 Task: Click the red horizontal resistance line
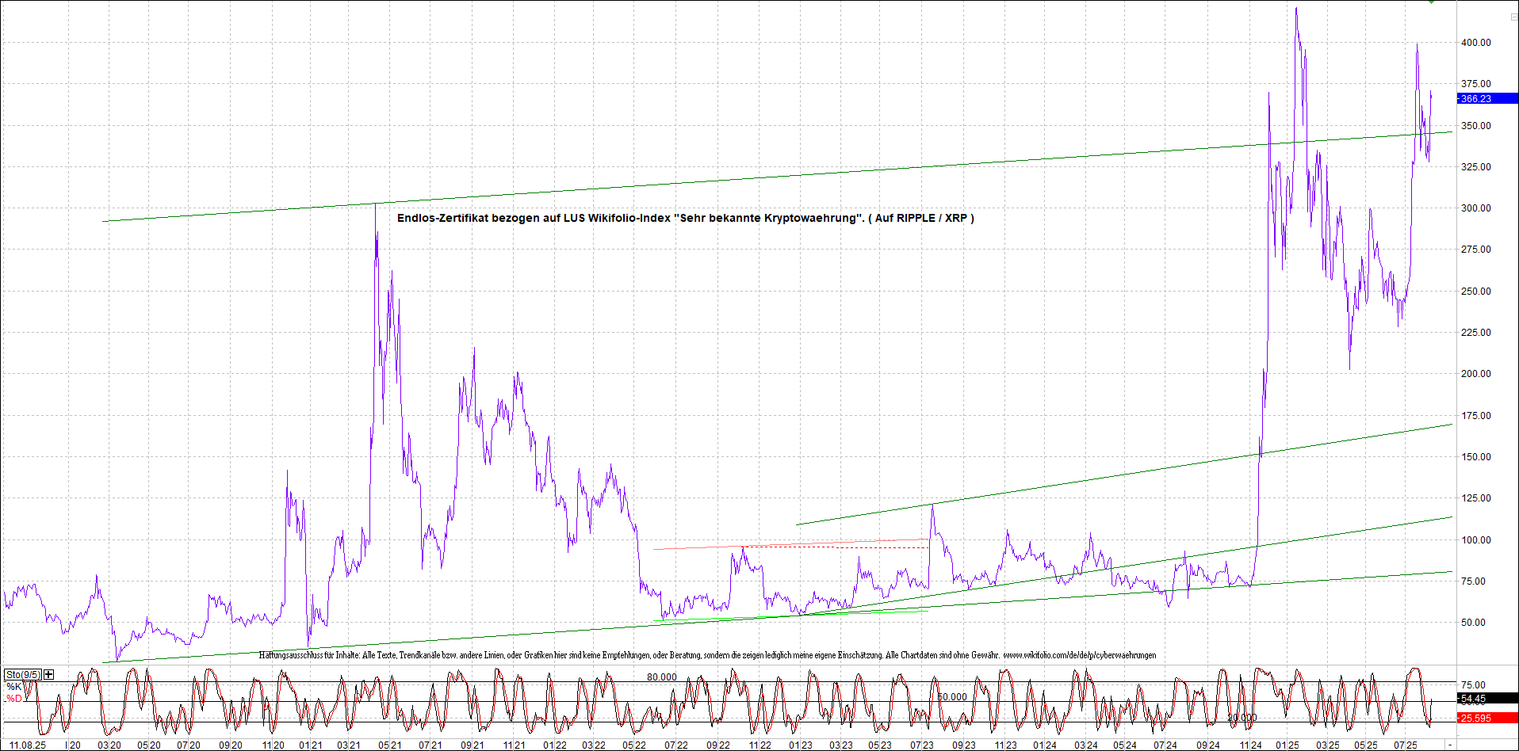pos(698,547)
